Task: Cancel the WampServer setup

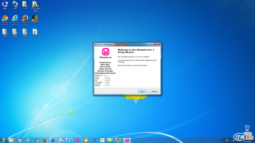Action: (154, 91)
